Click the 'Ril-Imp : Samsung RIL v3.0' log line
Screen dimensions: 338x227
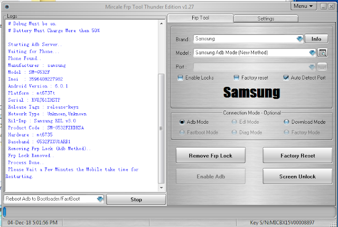pos(42,121)
